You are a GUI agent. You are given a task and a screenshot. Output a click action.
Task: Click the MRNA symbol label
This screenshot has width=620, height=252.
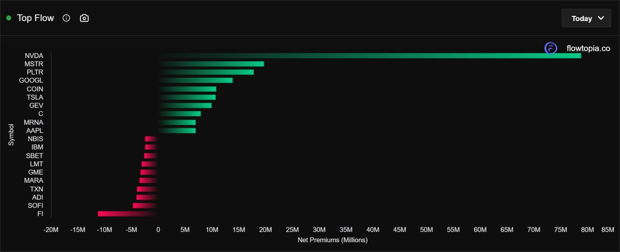(x=34, y=122)
